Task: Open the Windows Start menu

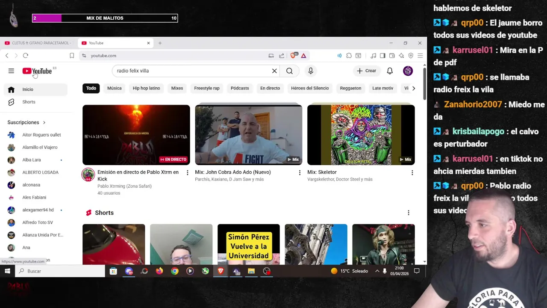Action: click(x=7, y=271)
